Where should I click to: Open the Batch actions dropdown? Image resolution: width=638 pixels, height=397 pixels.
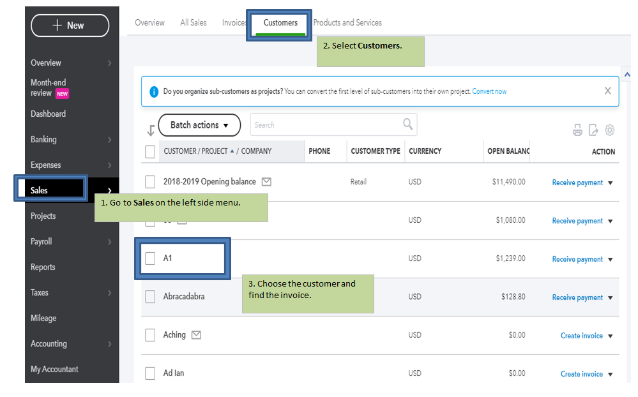[x=199, y=125]
